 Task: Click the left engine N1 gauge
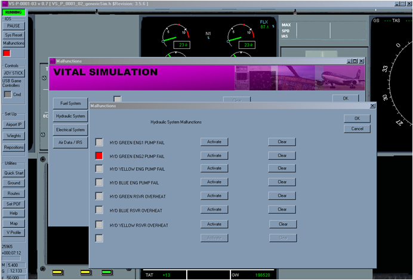175,36
